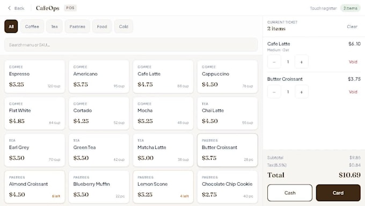
Task: Filter menu by Tea category
Action: (x=54, y=26)
